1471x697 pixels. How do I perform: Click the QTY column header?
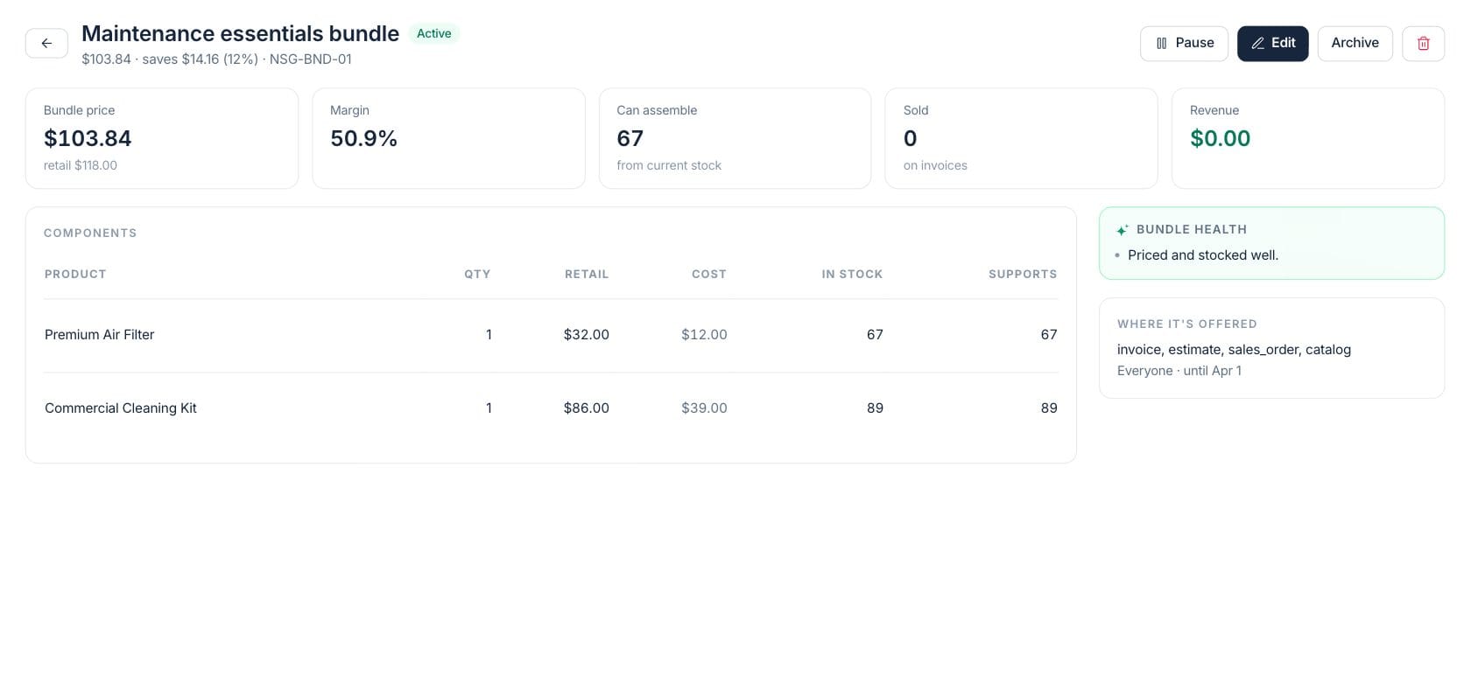click(x=477, y=275)
